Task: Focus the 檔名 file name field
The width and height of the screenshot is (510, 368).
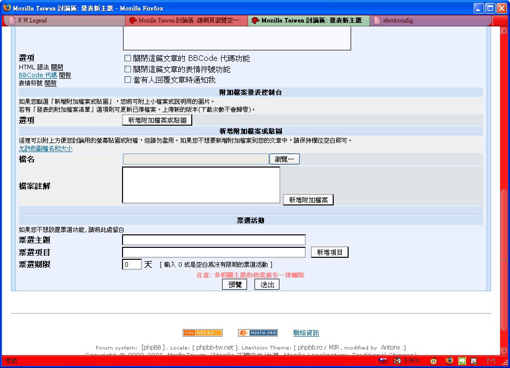Action: pos(195,159)
